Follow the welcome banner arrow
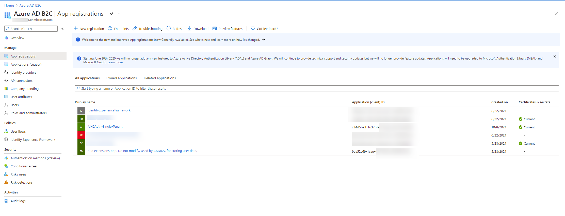The image size is (565, 216). click(263, 40)
